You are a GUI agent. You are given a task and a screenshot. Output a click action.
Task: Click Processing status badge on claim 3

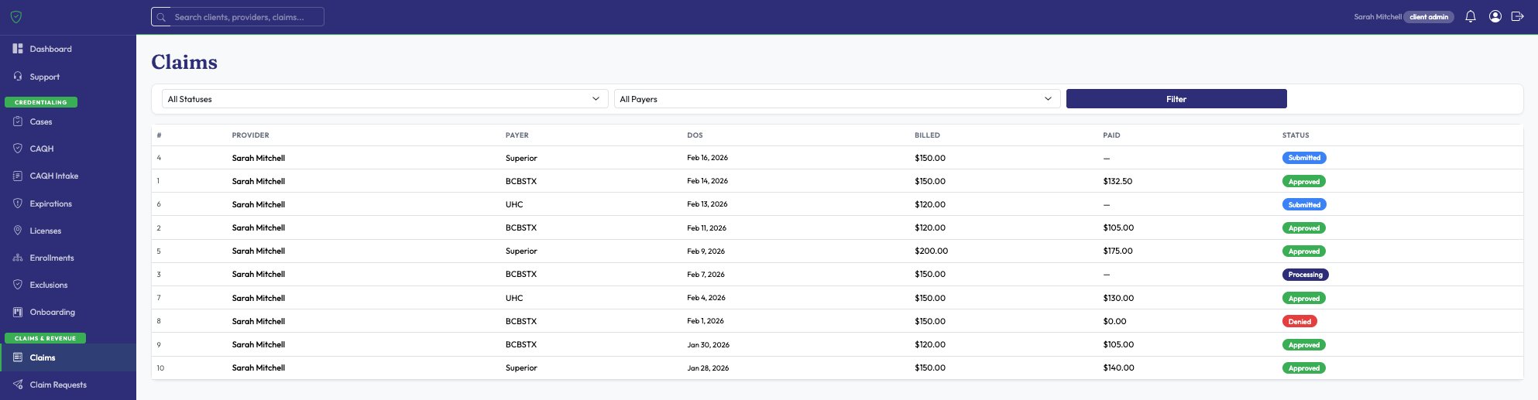[1306, 275]
